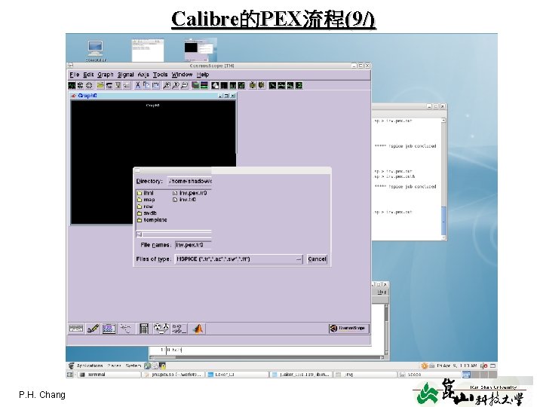Screen dimensions: 543x407
Task: Open the Computer desktop icon
Action: (x=96, y=50)
